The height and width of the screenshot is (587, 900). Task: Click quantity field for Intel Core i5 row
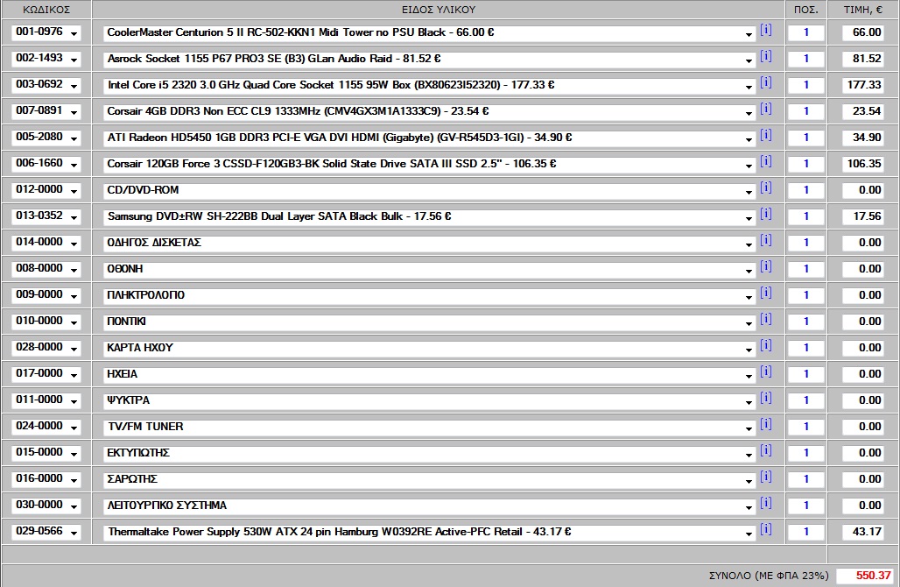(x=805, y=85)
